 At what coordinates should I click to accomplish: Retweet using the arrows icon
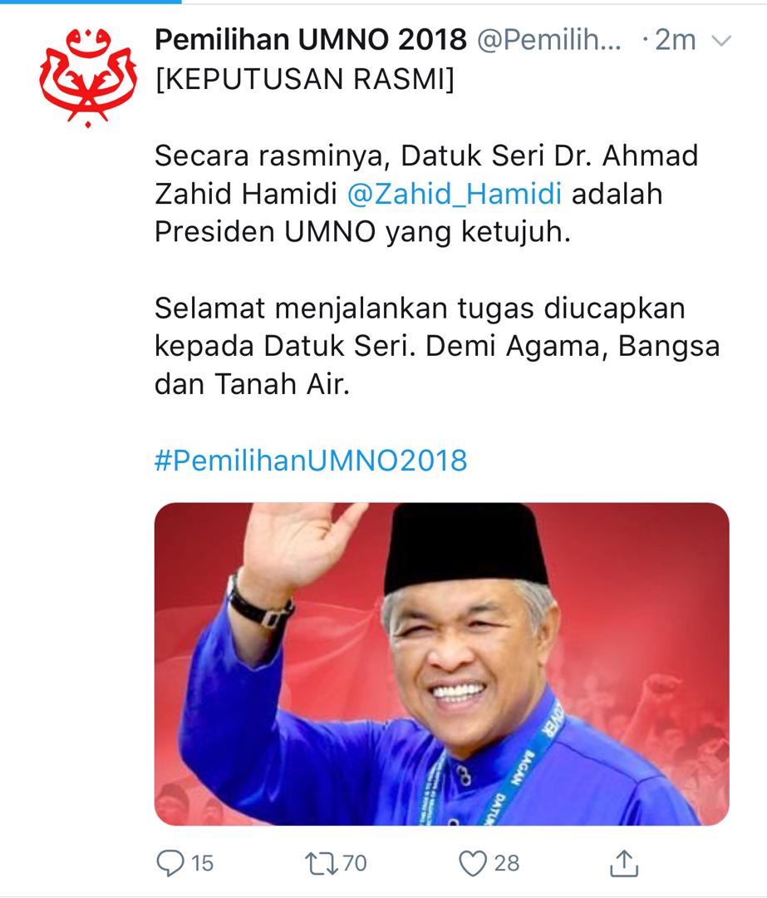click(x=321, y=863)
